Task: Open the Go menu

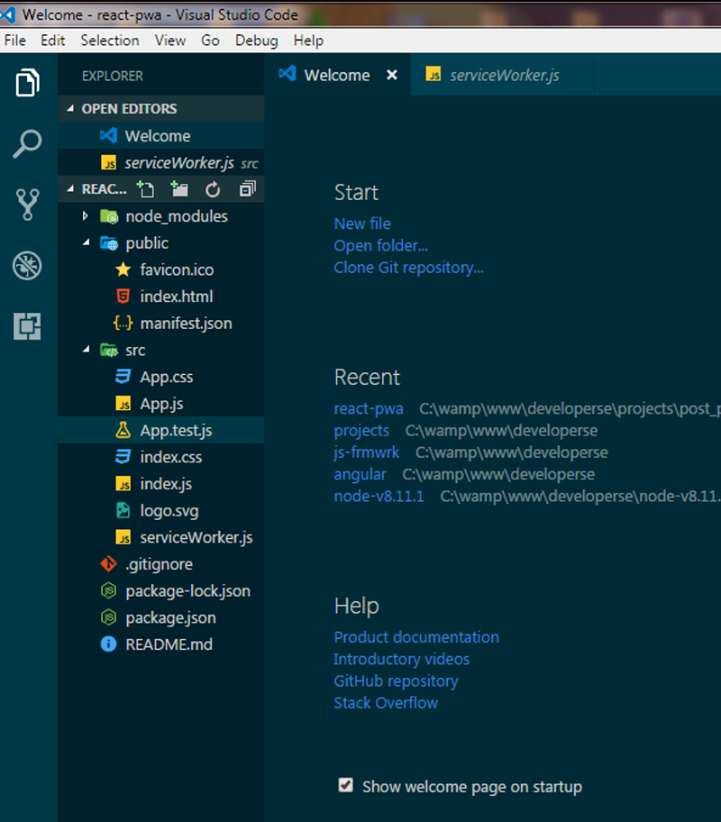Action: pos(210,41)
